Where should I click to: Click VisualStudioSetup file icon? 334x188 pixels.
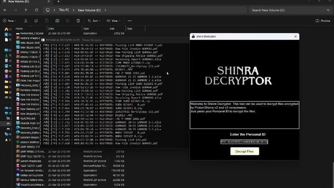coord(18,185)
